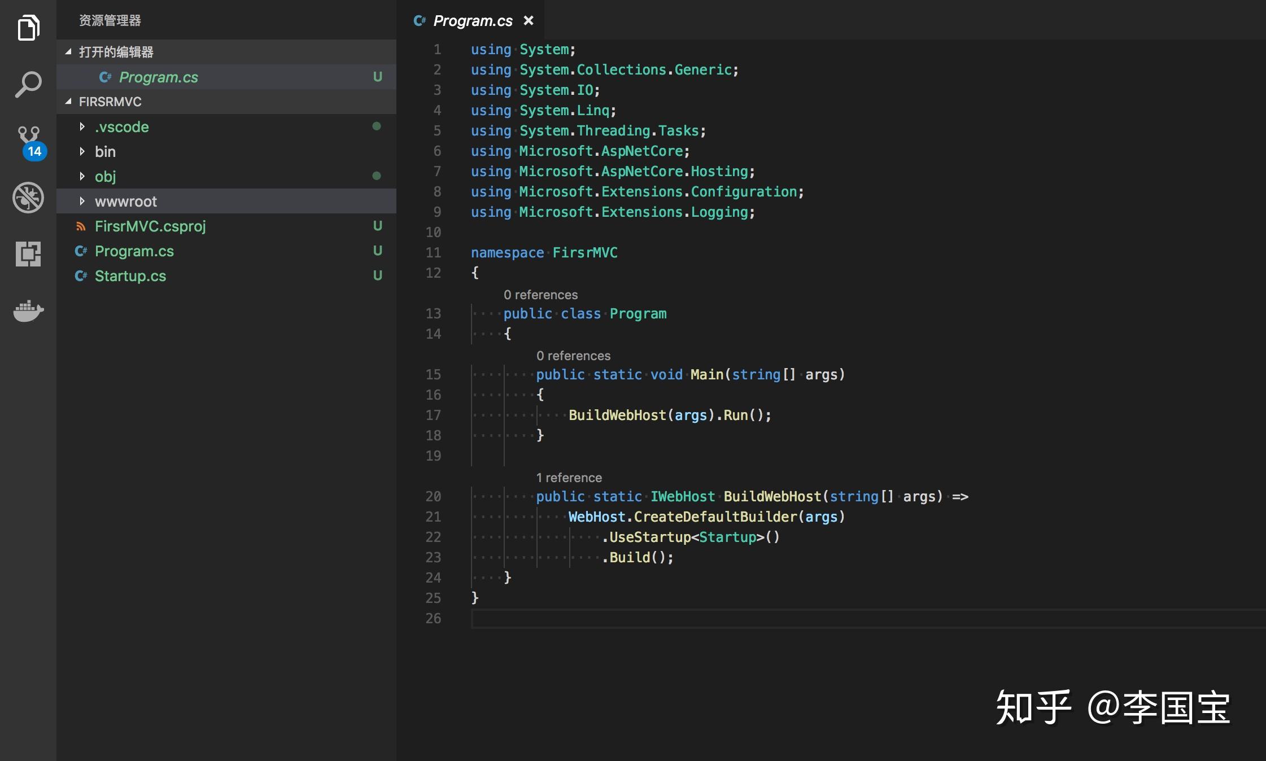Image resolution: width=1266 pixels, height=761 pixels.
Task: Select Program.cs under open editors
Action: click(x=158, y=77)
